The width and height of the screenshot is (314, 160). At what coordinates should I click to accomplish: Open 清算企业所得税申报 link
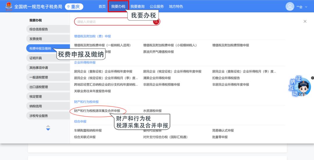157,78
